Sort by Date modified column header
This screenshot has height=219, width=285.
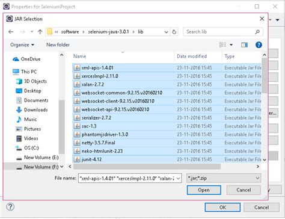coord(192,56)
